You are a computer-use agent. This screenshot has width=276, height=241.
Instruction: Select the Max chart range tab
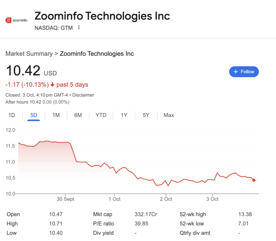point(169,115)
